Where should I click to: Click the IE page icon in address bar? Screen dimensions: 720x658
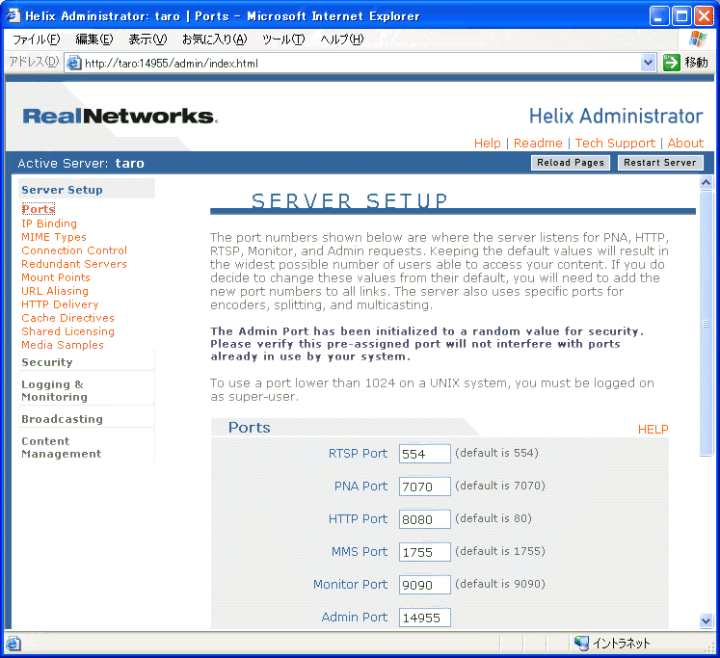[x=73, y=63]
